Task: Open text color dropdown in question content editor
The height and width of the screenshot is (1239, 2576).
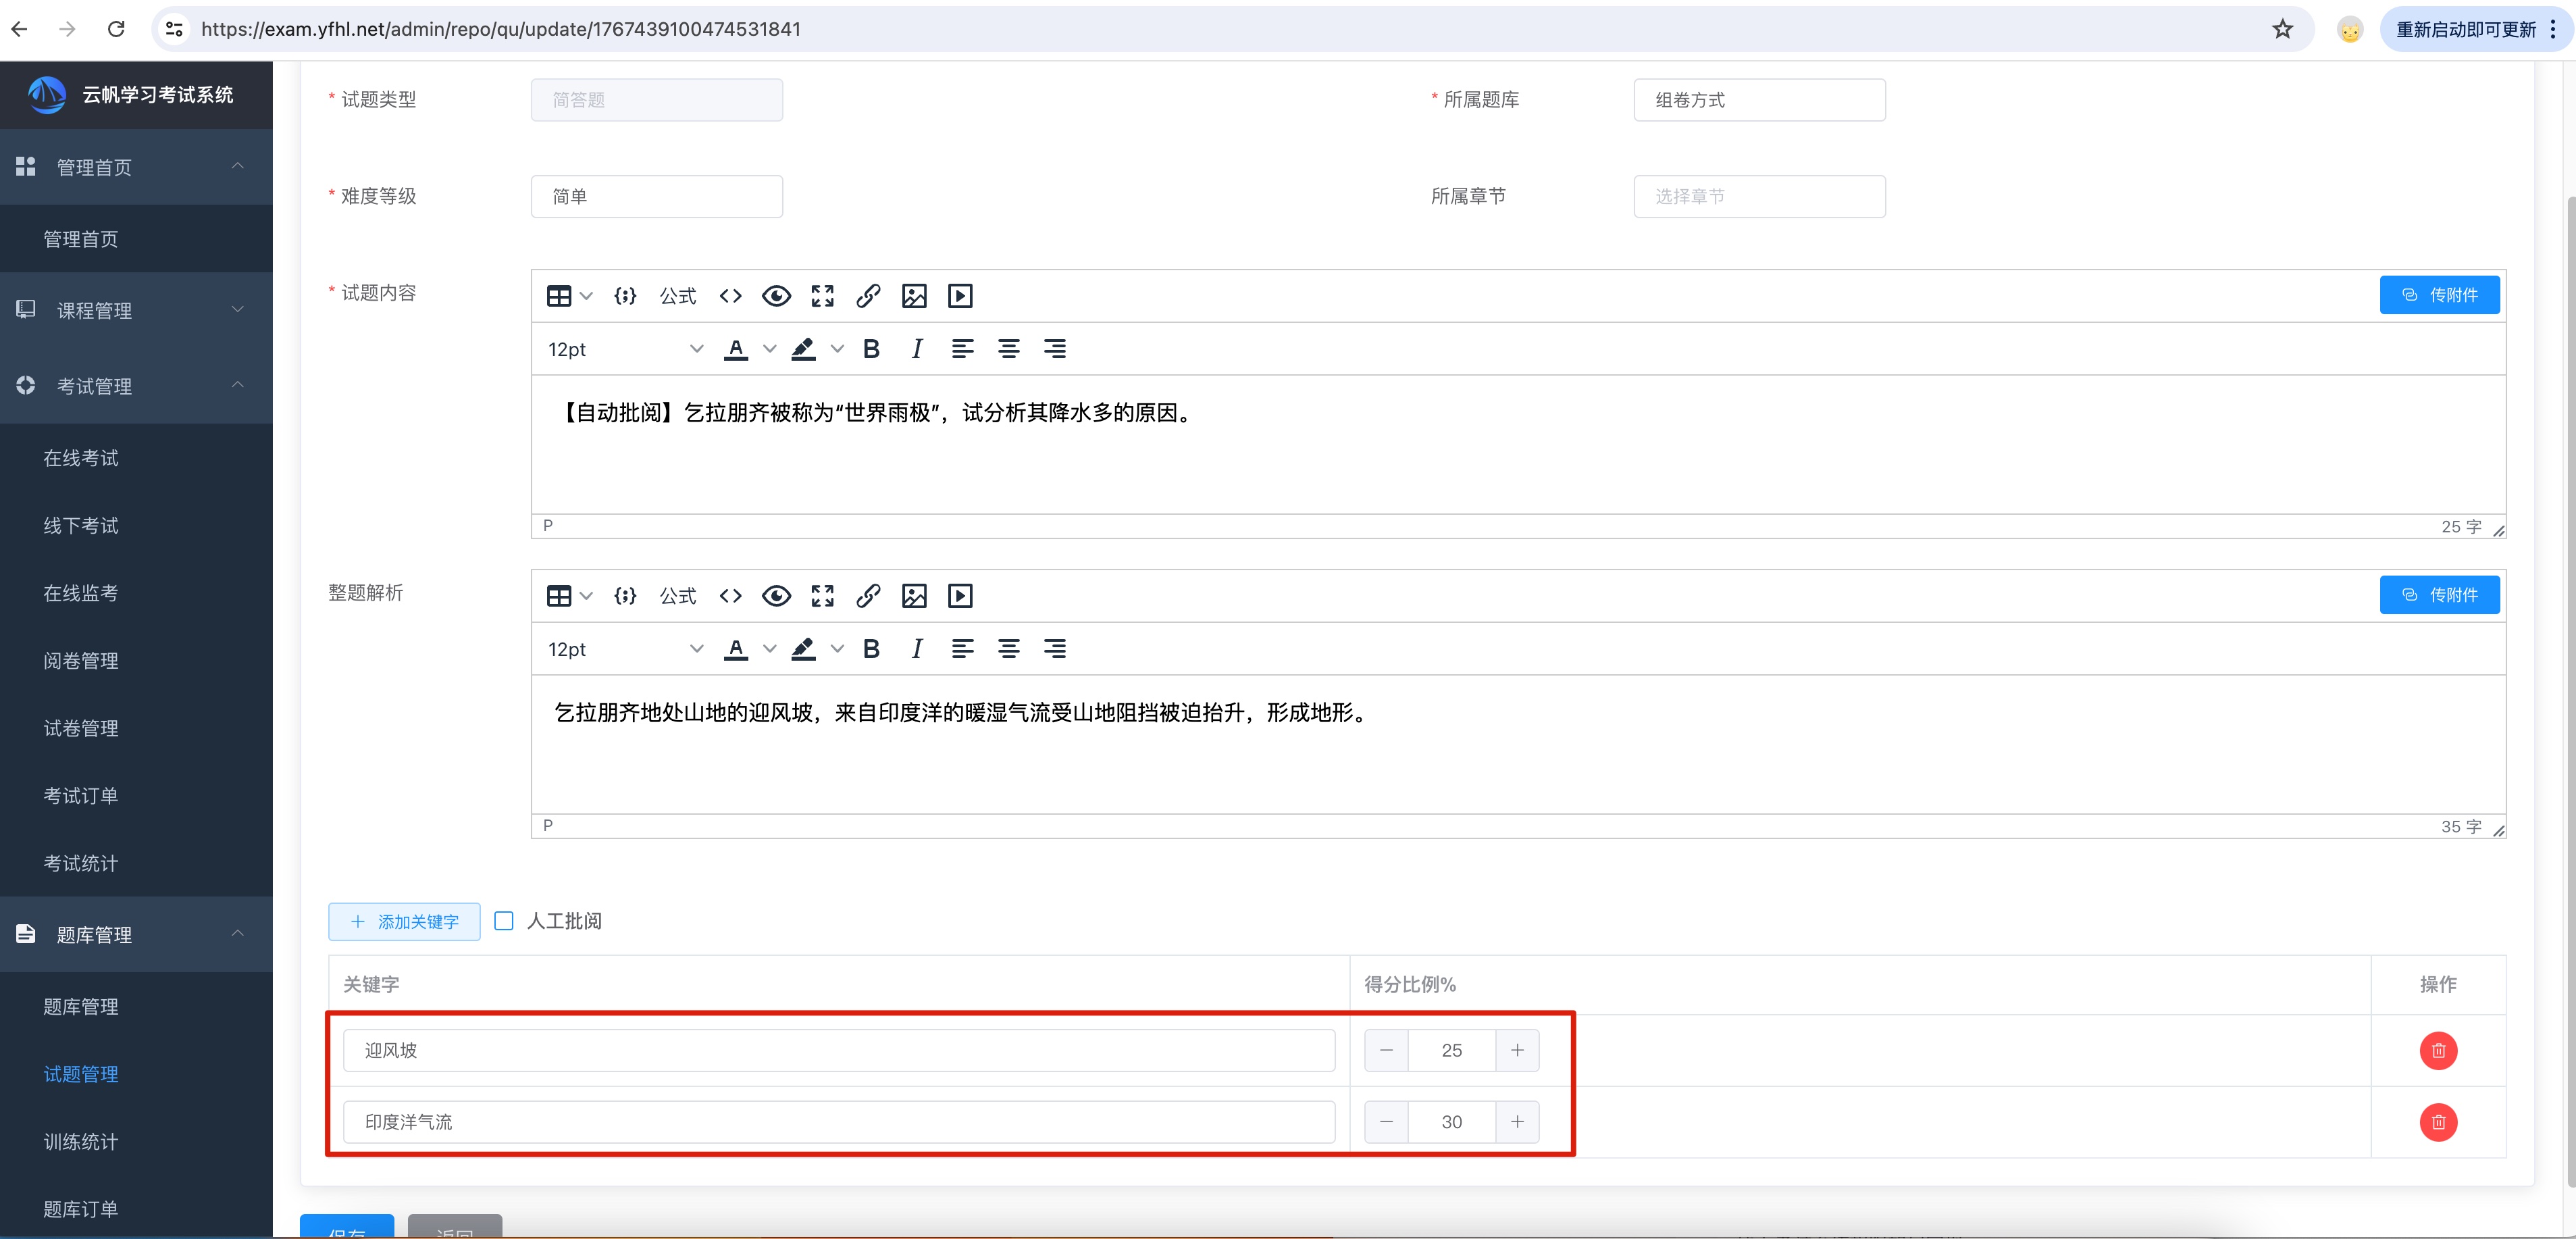Action: [769, 349]
